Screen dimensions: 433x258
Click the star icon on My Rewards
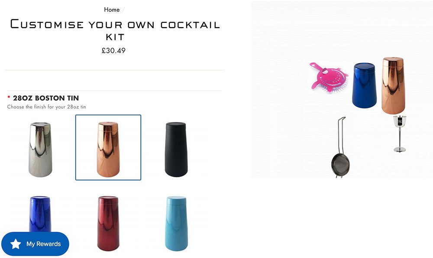[16, 244]
